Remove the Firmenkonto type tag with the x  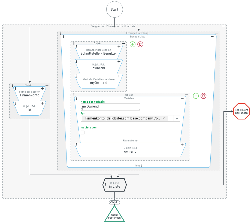[164, 118]
